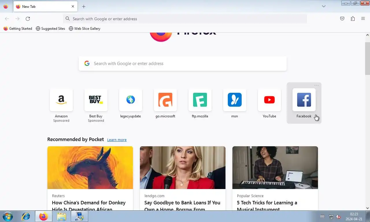Click the page scrollbar up arrow

367,35
